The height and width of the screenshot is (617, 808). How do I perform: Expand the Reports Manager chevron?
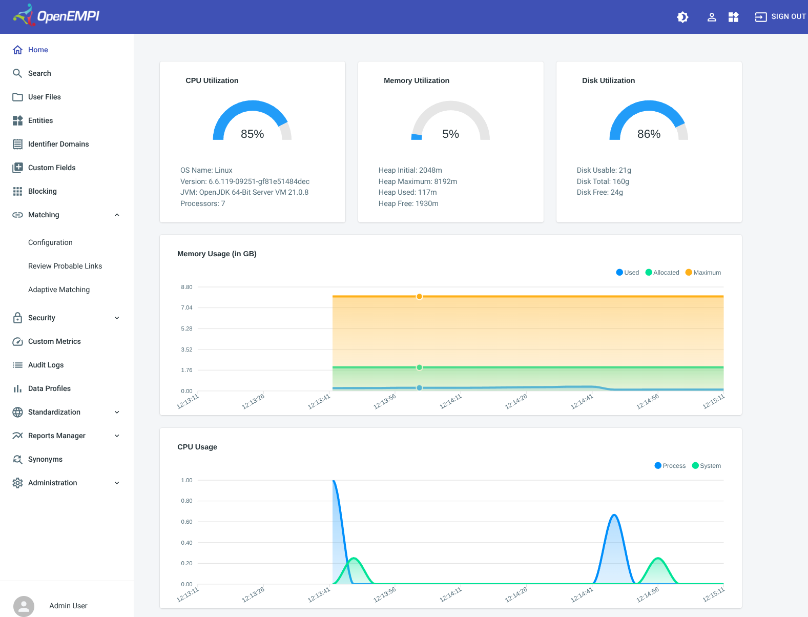117,436
